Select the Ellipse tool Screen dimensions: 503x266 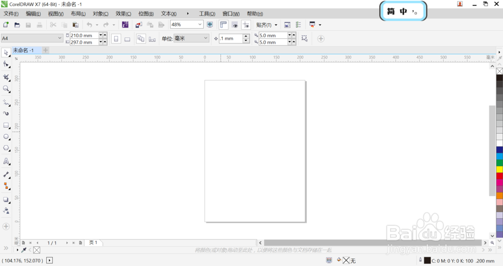[6, 137]
